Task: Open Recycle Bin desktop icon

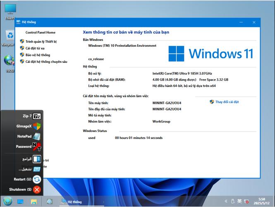Action: tap(9, 38)
